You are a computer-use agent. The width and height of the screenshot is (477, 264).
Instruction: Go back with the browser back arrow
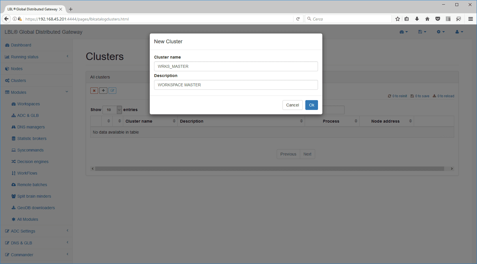[x=6, y=19]
